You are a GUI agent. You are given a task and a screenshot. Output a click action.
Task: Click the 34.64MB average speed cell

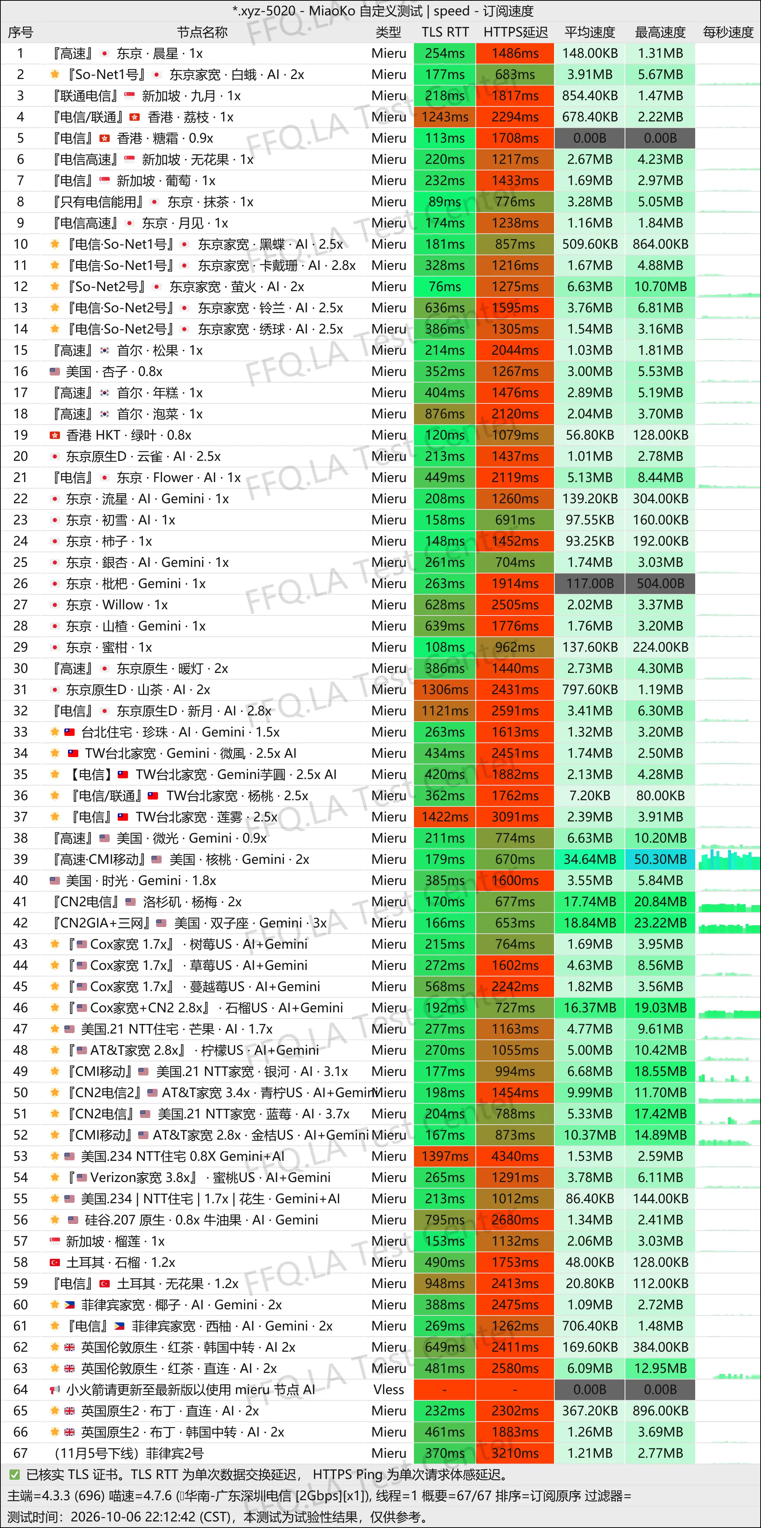pos(589,859)
